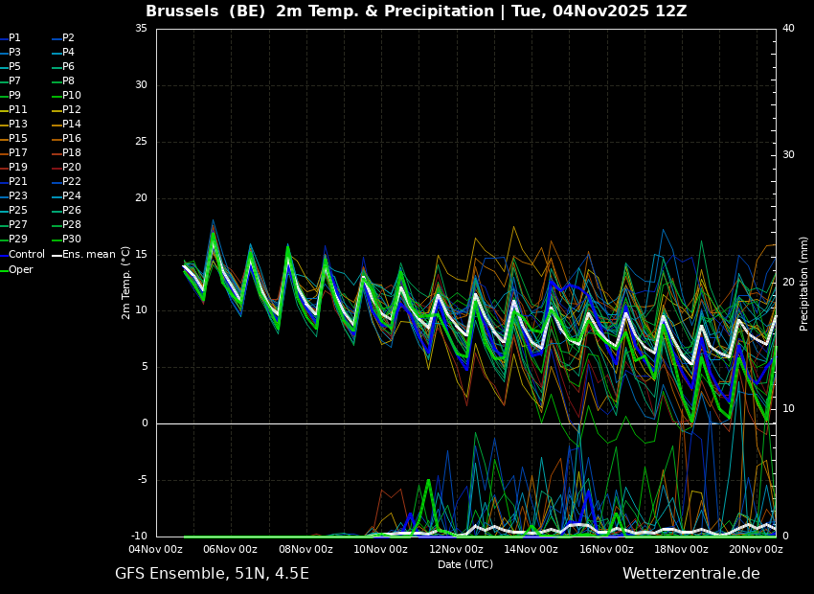This screenshot has width=814, height=594.
Task: Click the Brussels chart title
Action: [x=416, y=11]
